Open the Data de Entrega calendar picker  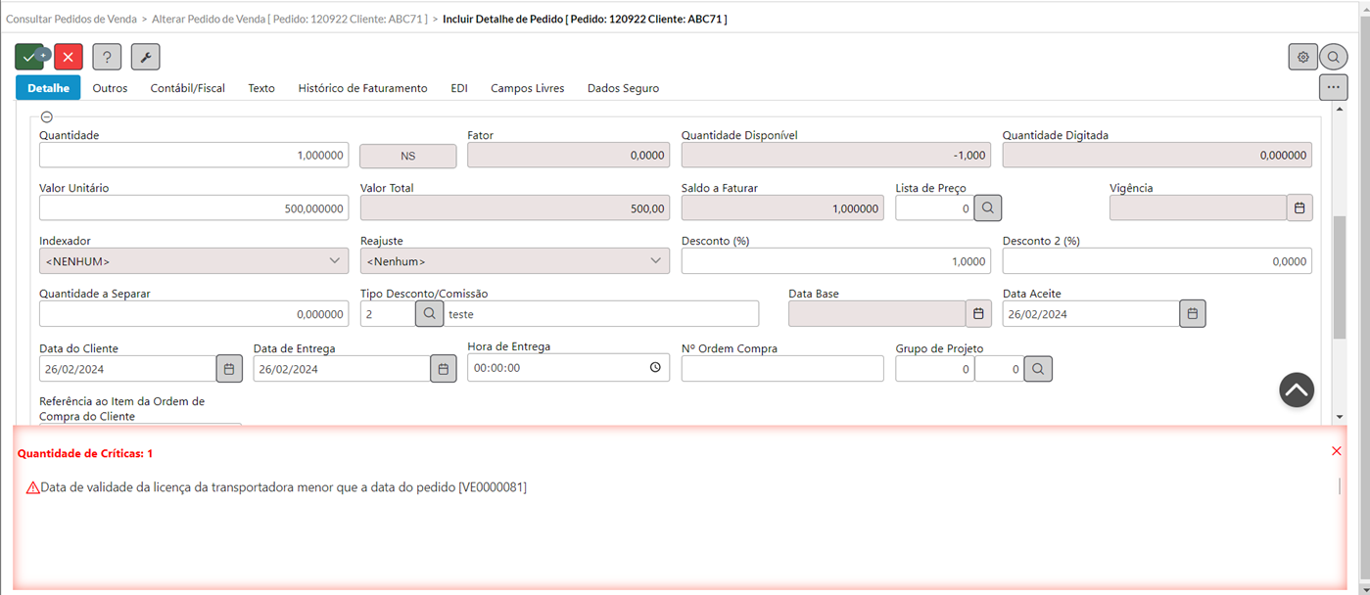(x=444, y=368)
